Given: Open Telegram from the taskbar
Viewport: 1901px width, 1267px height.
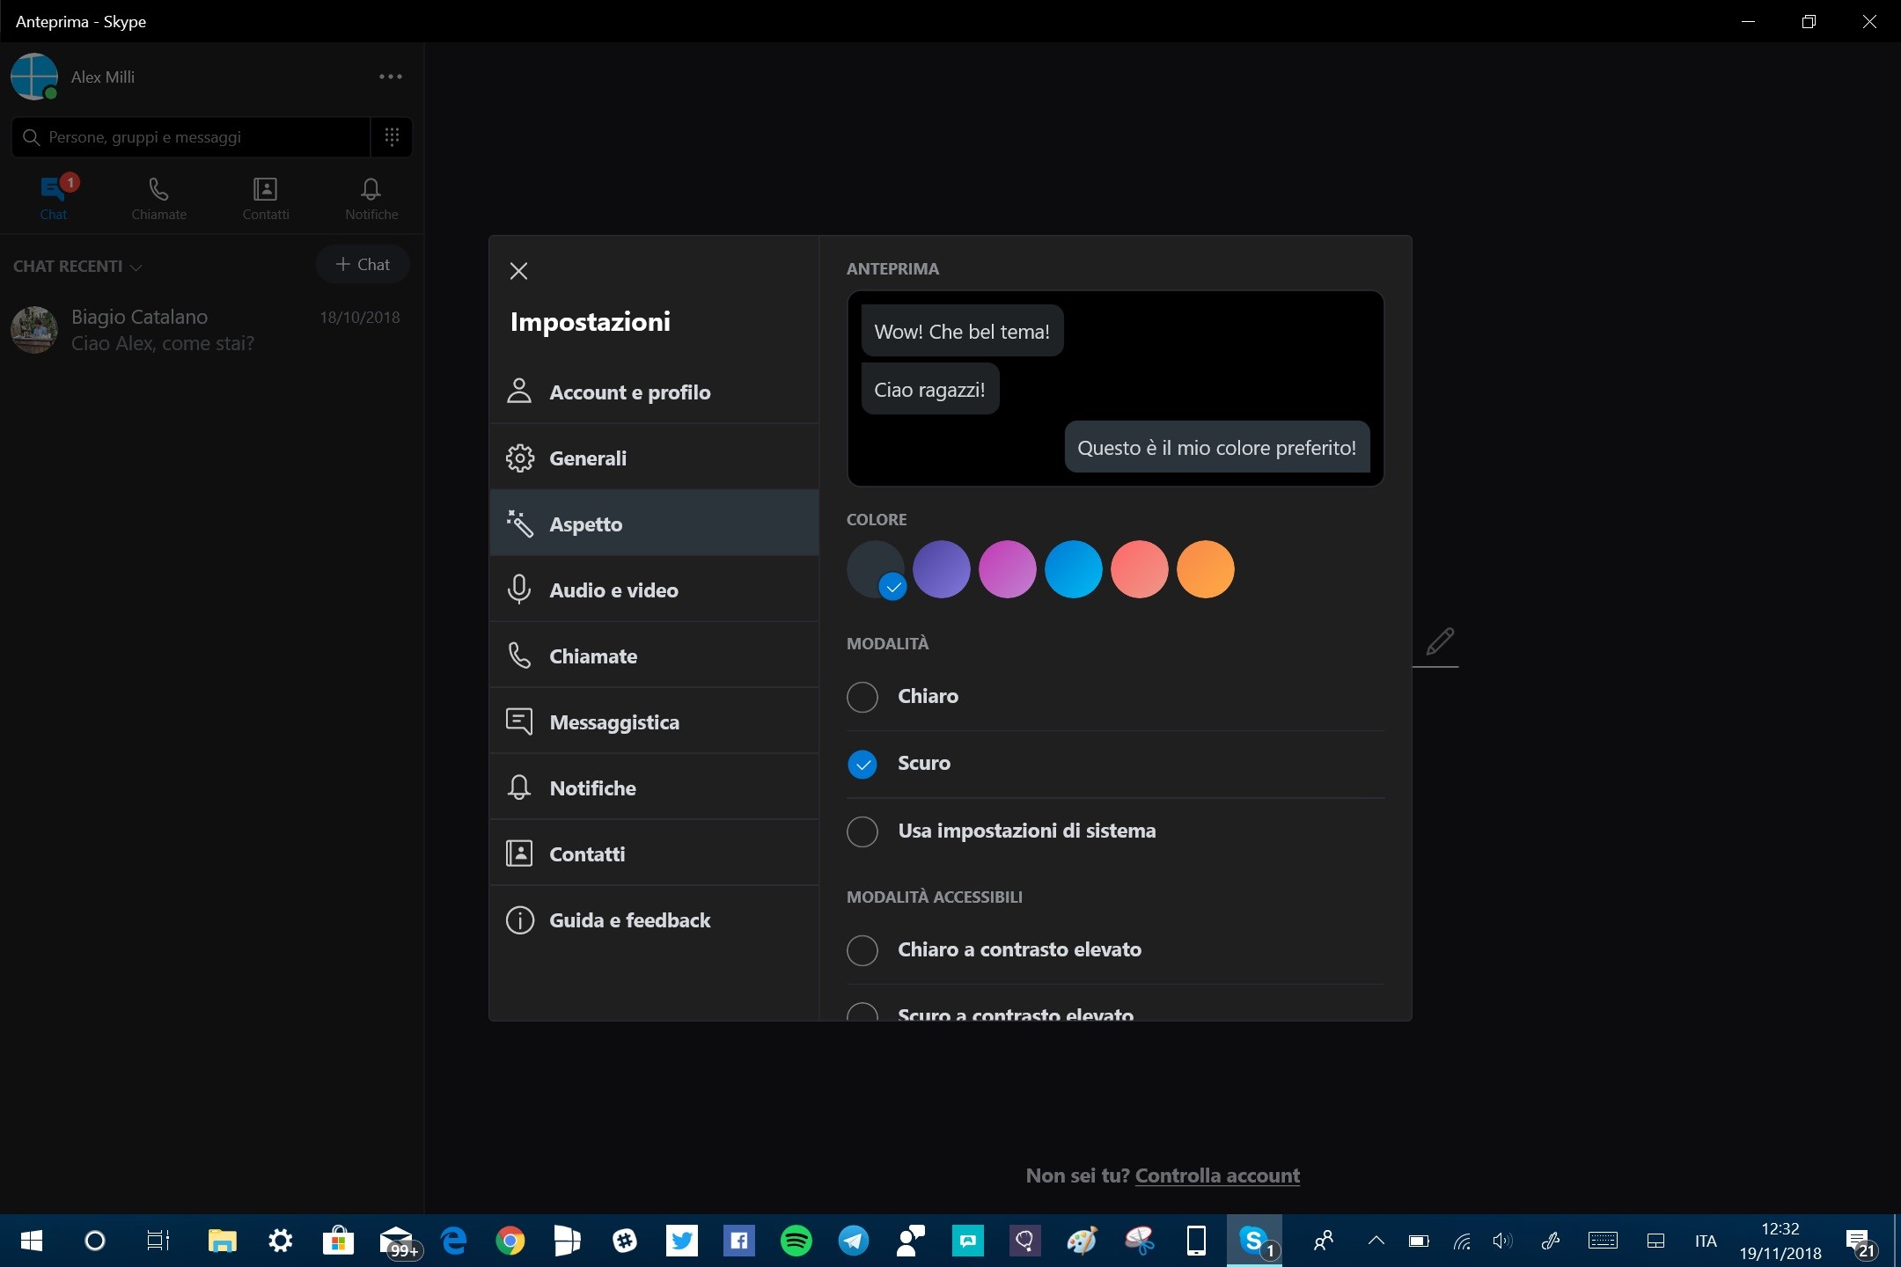Looking at the screenshot, I should (854, 1241).
